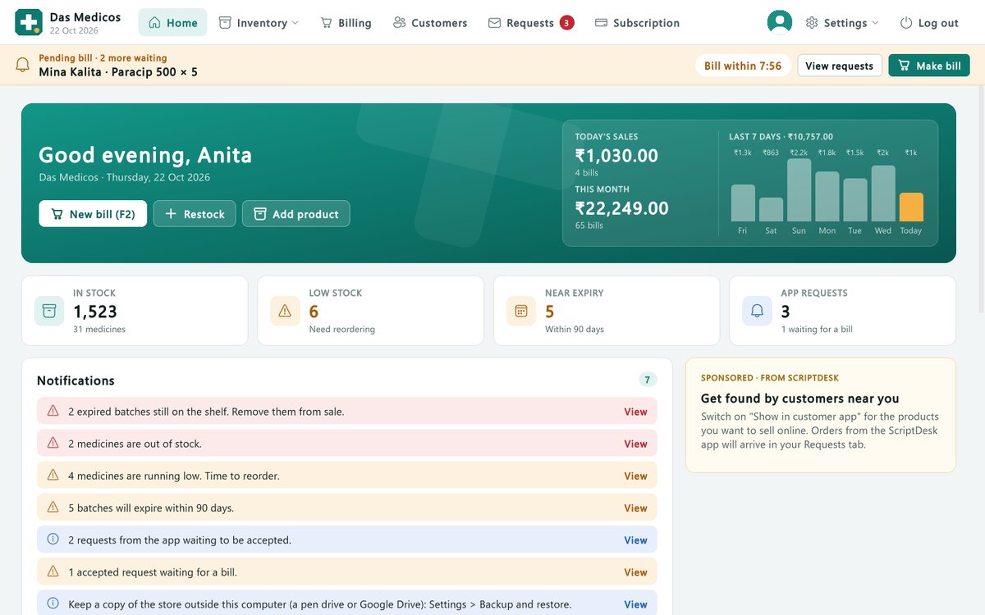Image resolution: width=985 pixels, height=615 pixels.
Task: Select the Fri bar in sales chart
Action: tap(743, 203)
